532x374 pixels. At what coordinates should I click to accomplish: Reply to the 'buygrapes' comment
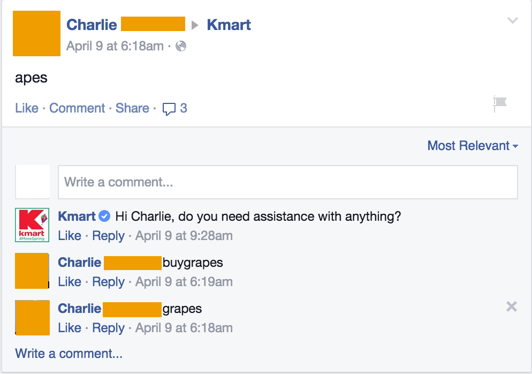click(108, 282)
